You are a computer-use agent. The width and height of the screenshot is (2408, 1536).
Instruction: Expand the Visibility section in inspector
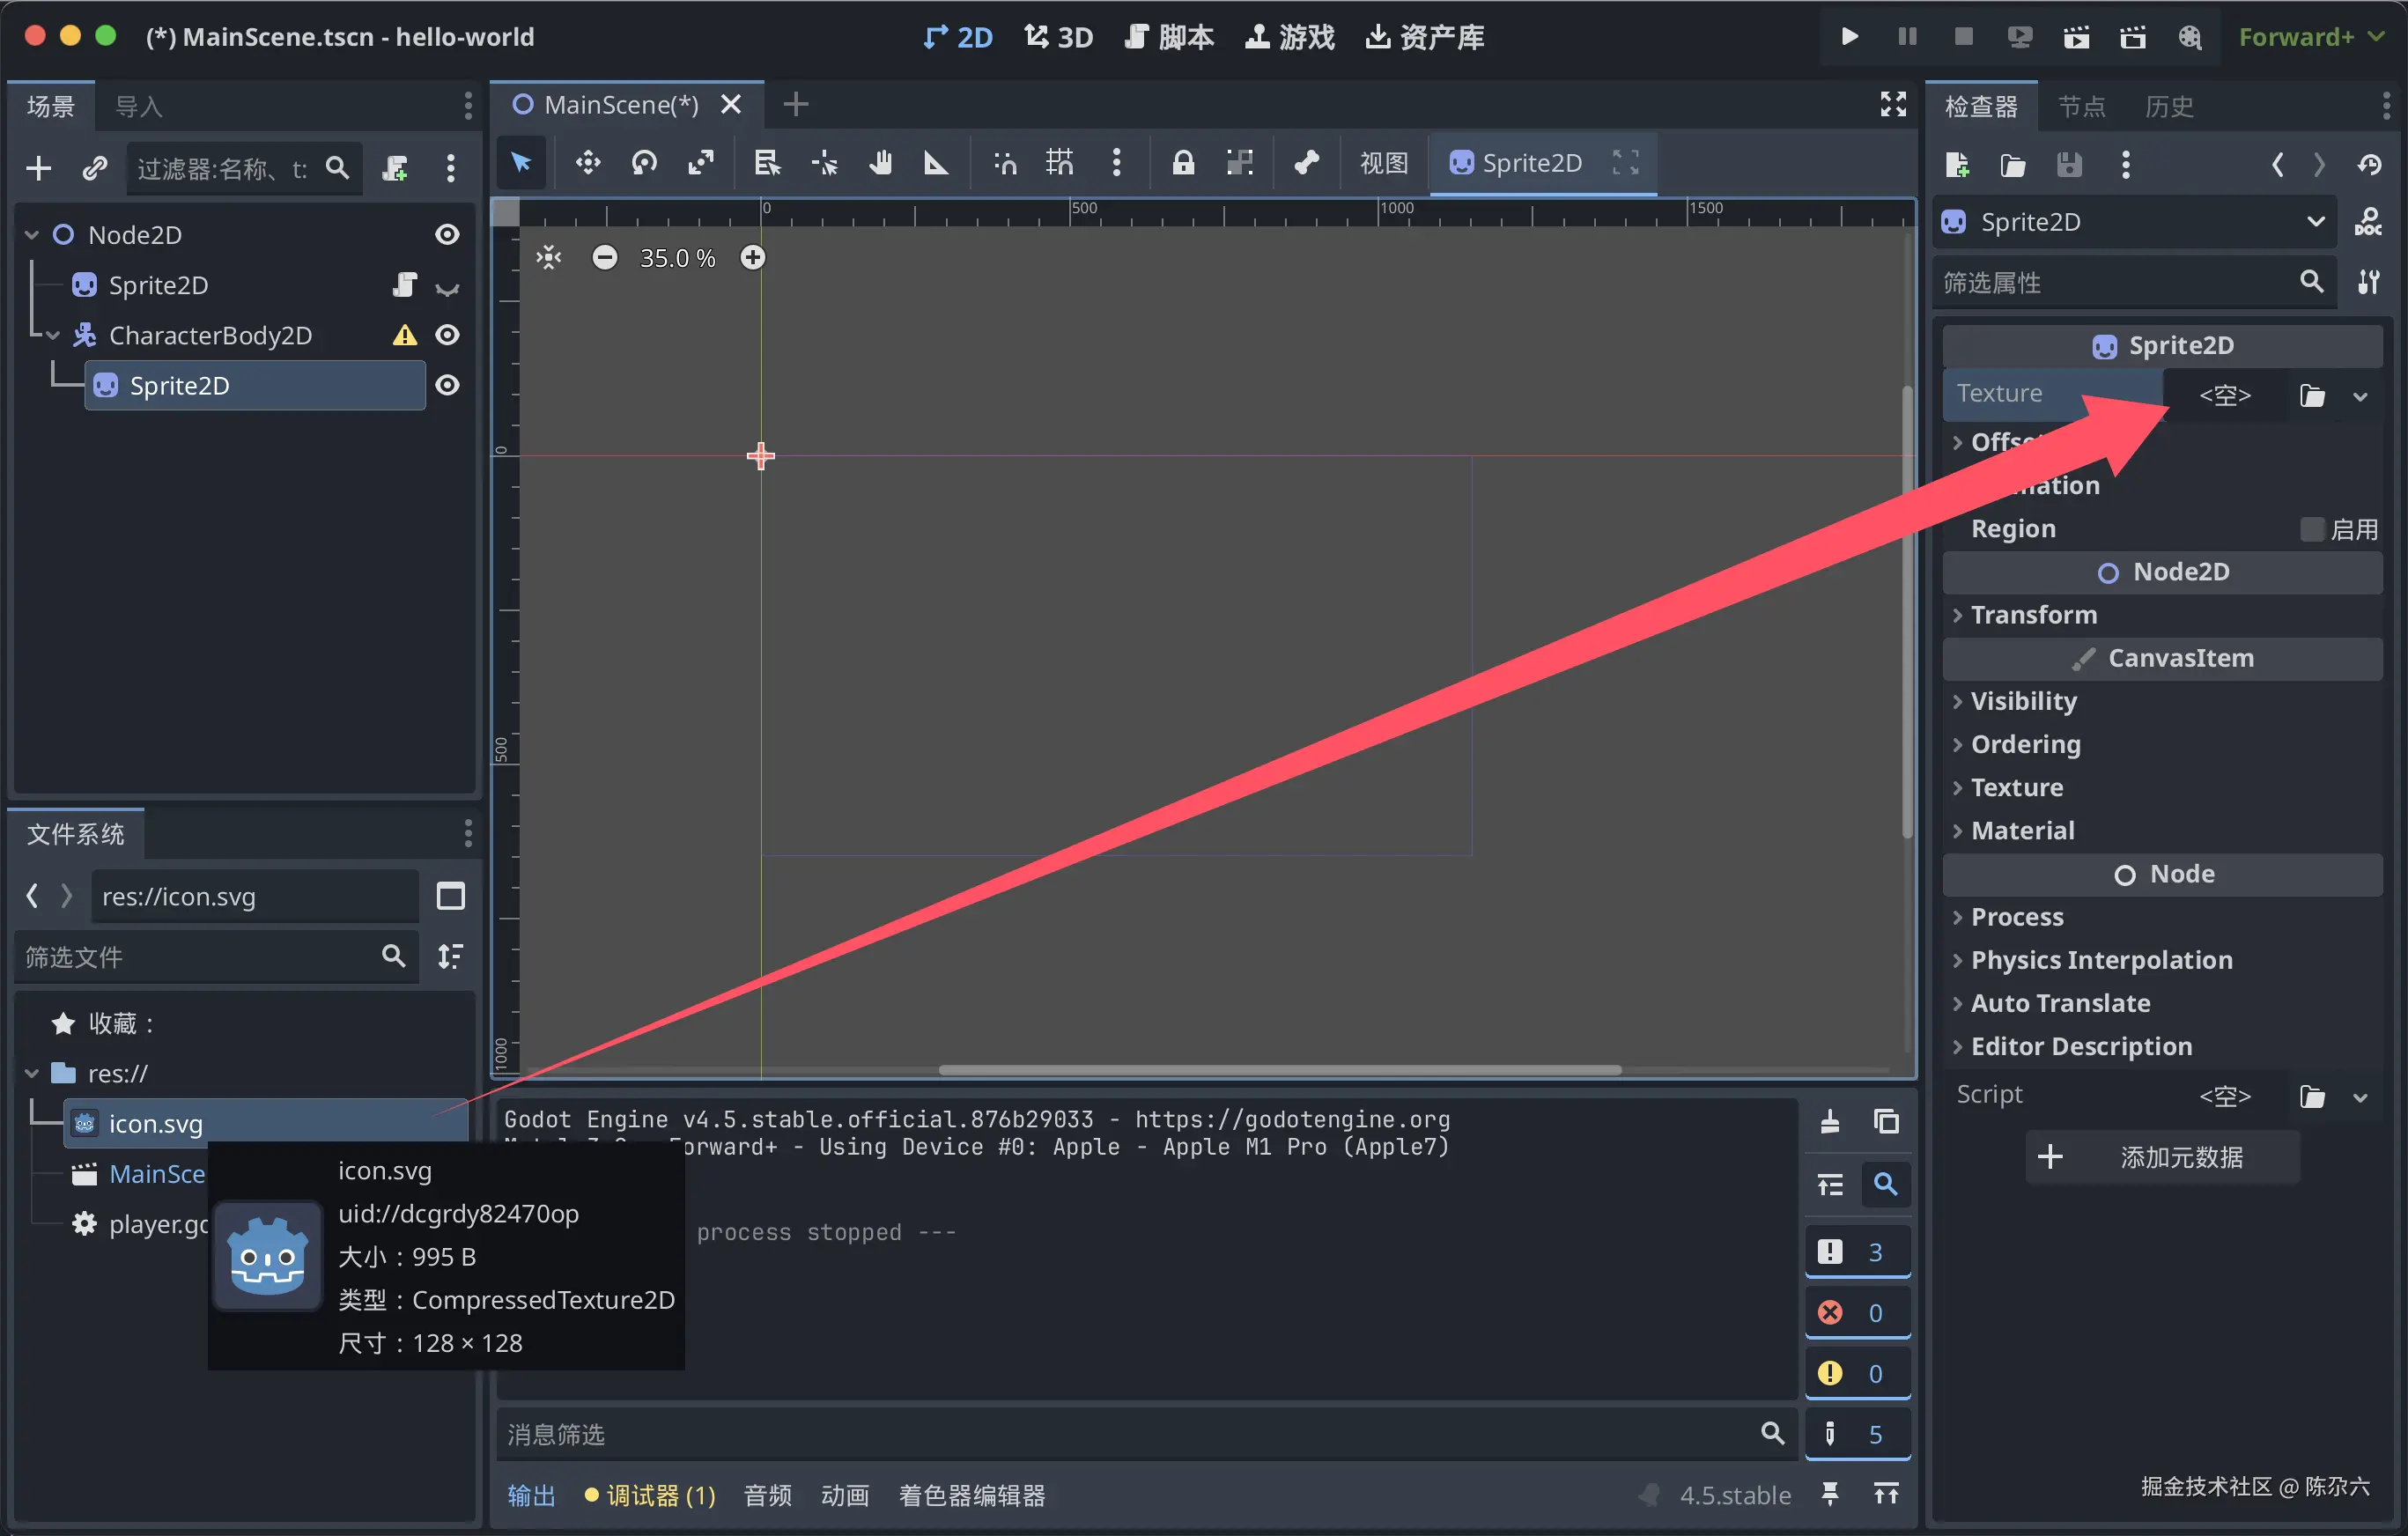click(x=2023, y=701)
